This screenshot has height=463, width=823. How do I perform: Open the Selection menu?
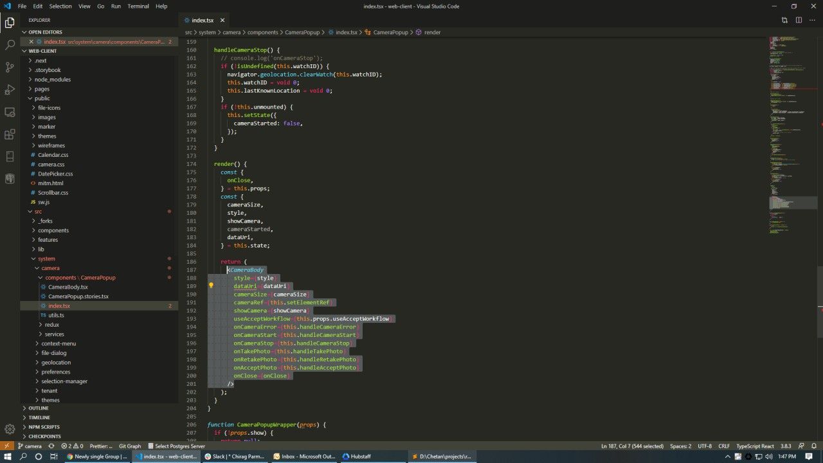(60, 6)
